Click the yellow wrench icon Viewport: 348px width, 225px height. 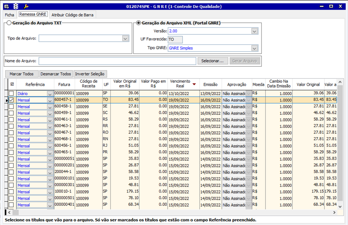26,6
